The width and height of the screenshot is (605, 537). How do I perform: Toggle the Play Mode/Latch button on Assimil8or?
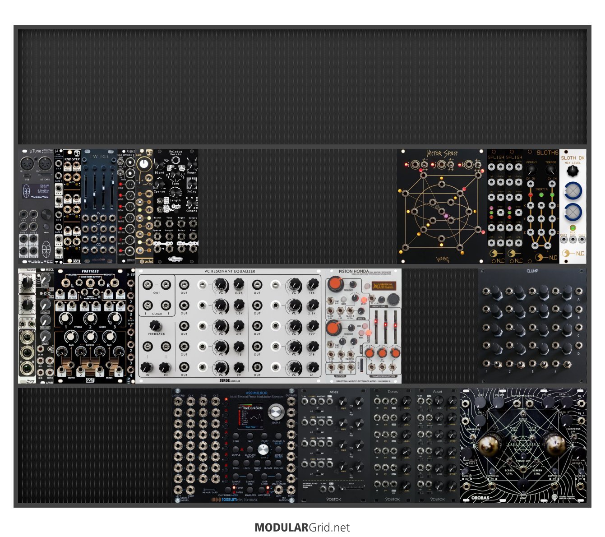click(x=228, y=490)
